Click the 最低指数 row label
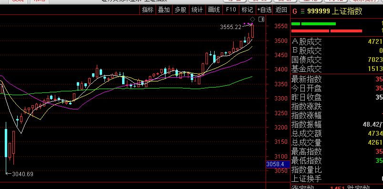 307,160
